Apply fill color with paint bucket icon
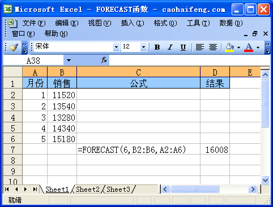This screenshot has height=207, width=273. [229, 47]
